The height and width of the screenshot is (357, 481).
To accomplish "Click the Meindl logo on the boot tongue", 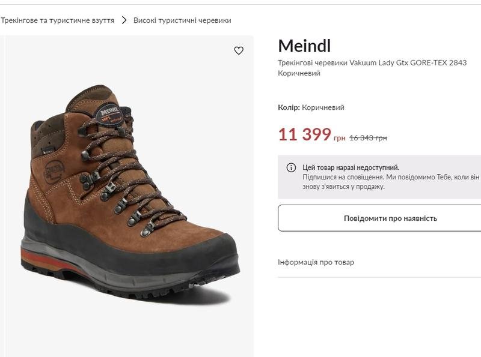I will point(110,111).
